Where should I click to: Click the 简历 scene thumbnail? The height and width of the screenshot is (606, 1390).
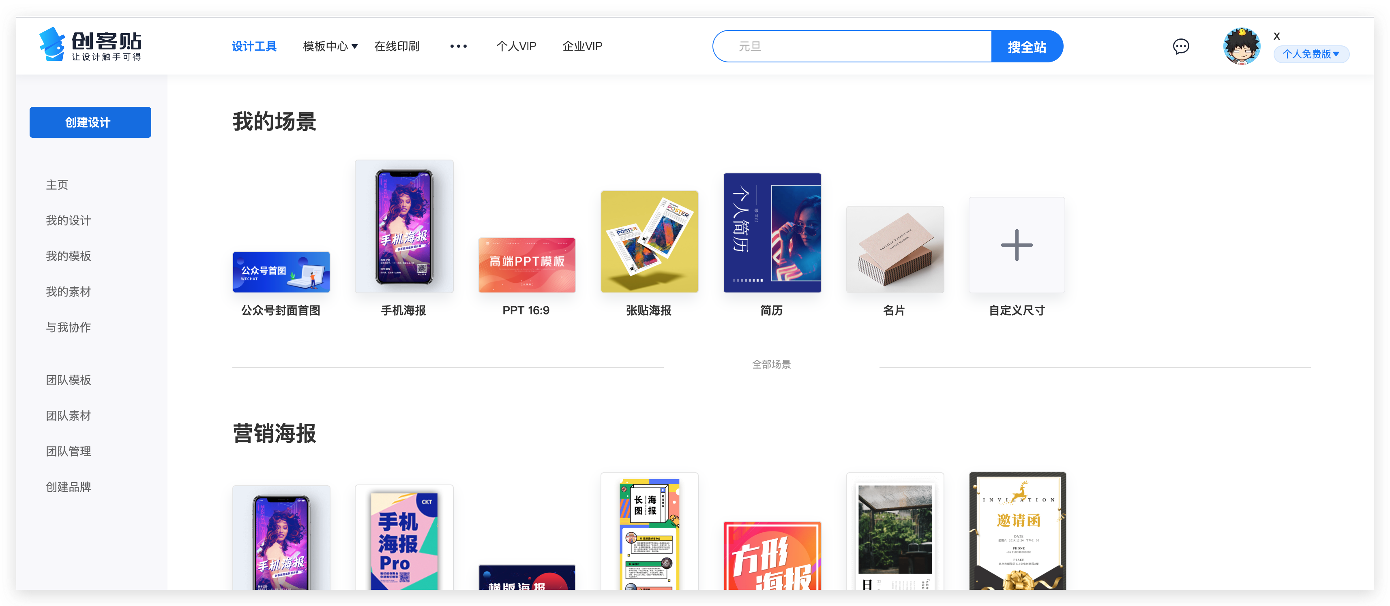pos(772,233)
